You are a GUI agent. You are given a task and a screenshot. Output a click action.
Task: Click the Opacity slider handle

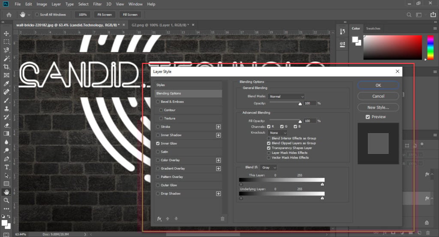click(300, 104)
